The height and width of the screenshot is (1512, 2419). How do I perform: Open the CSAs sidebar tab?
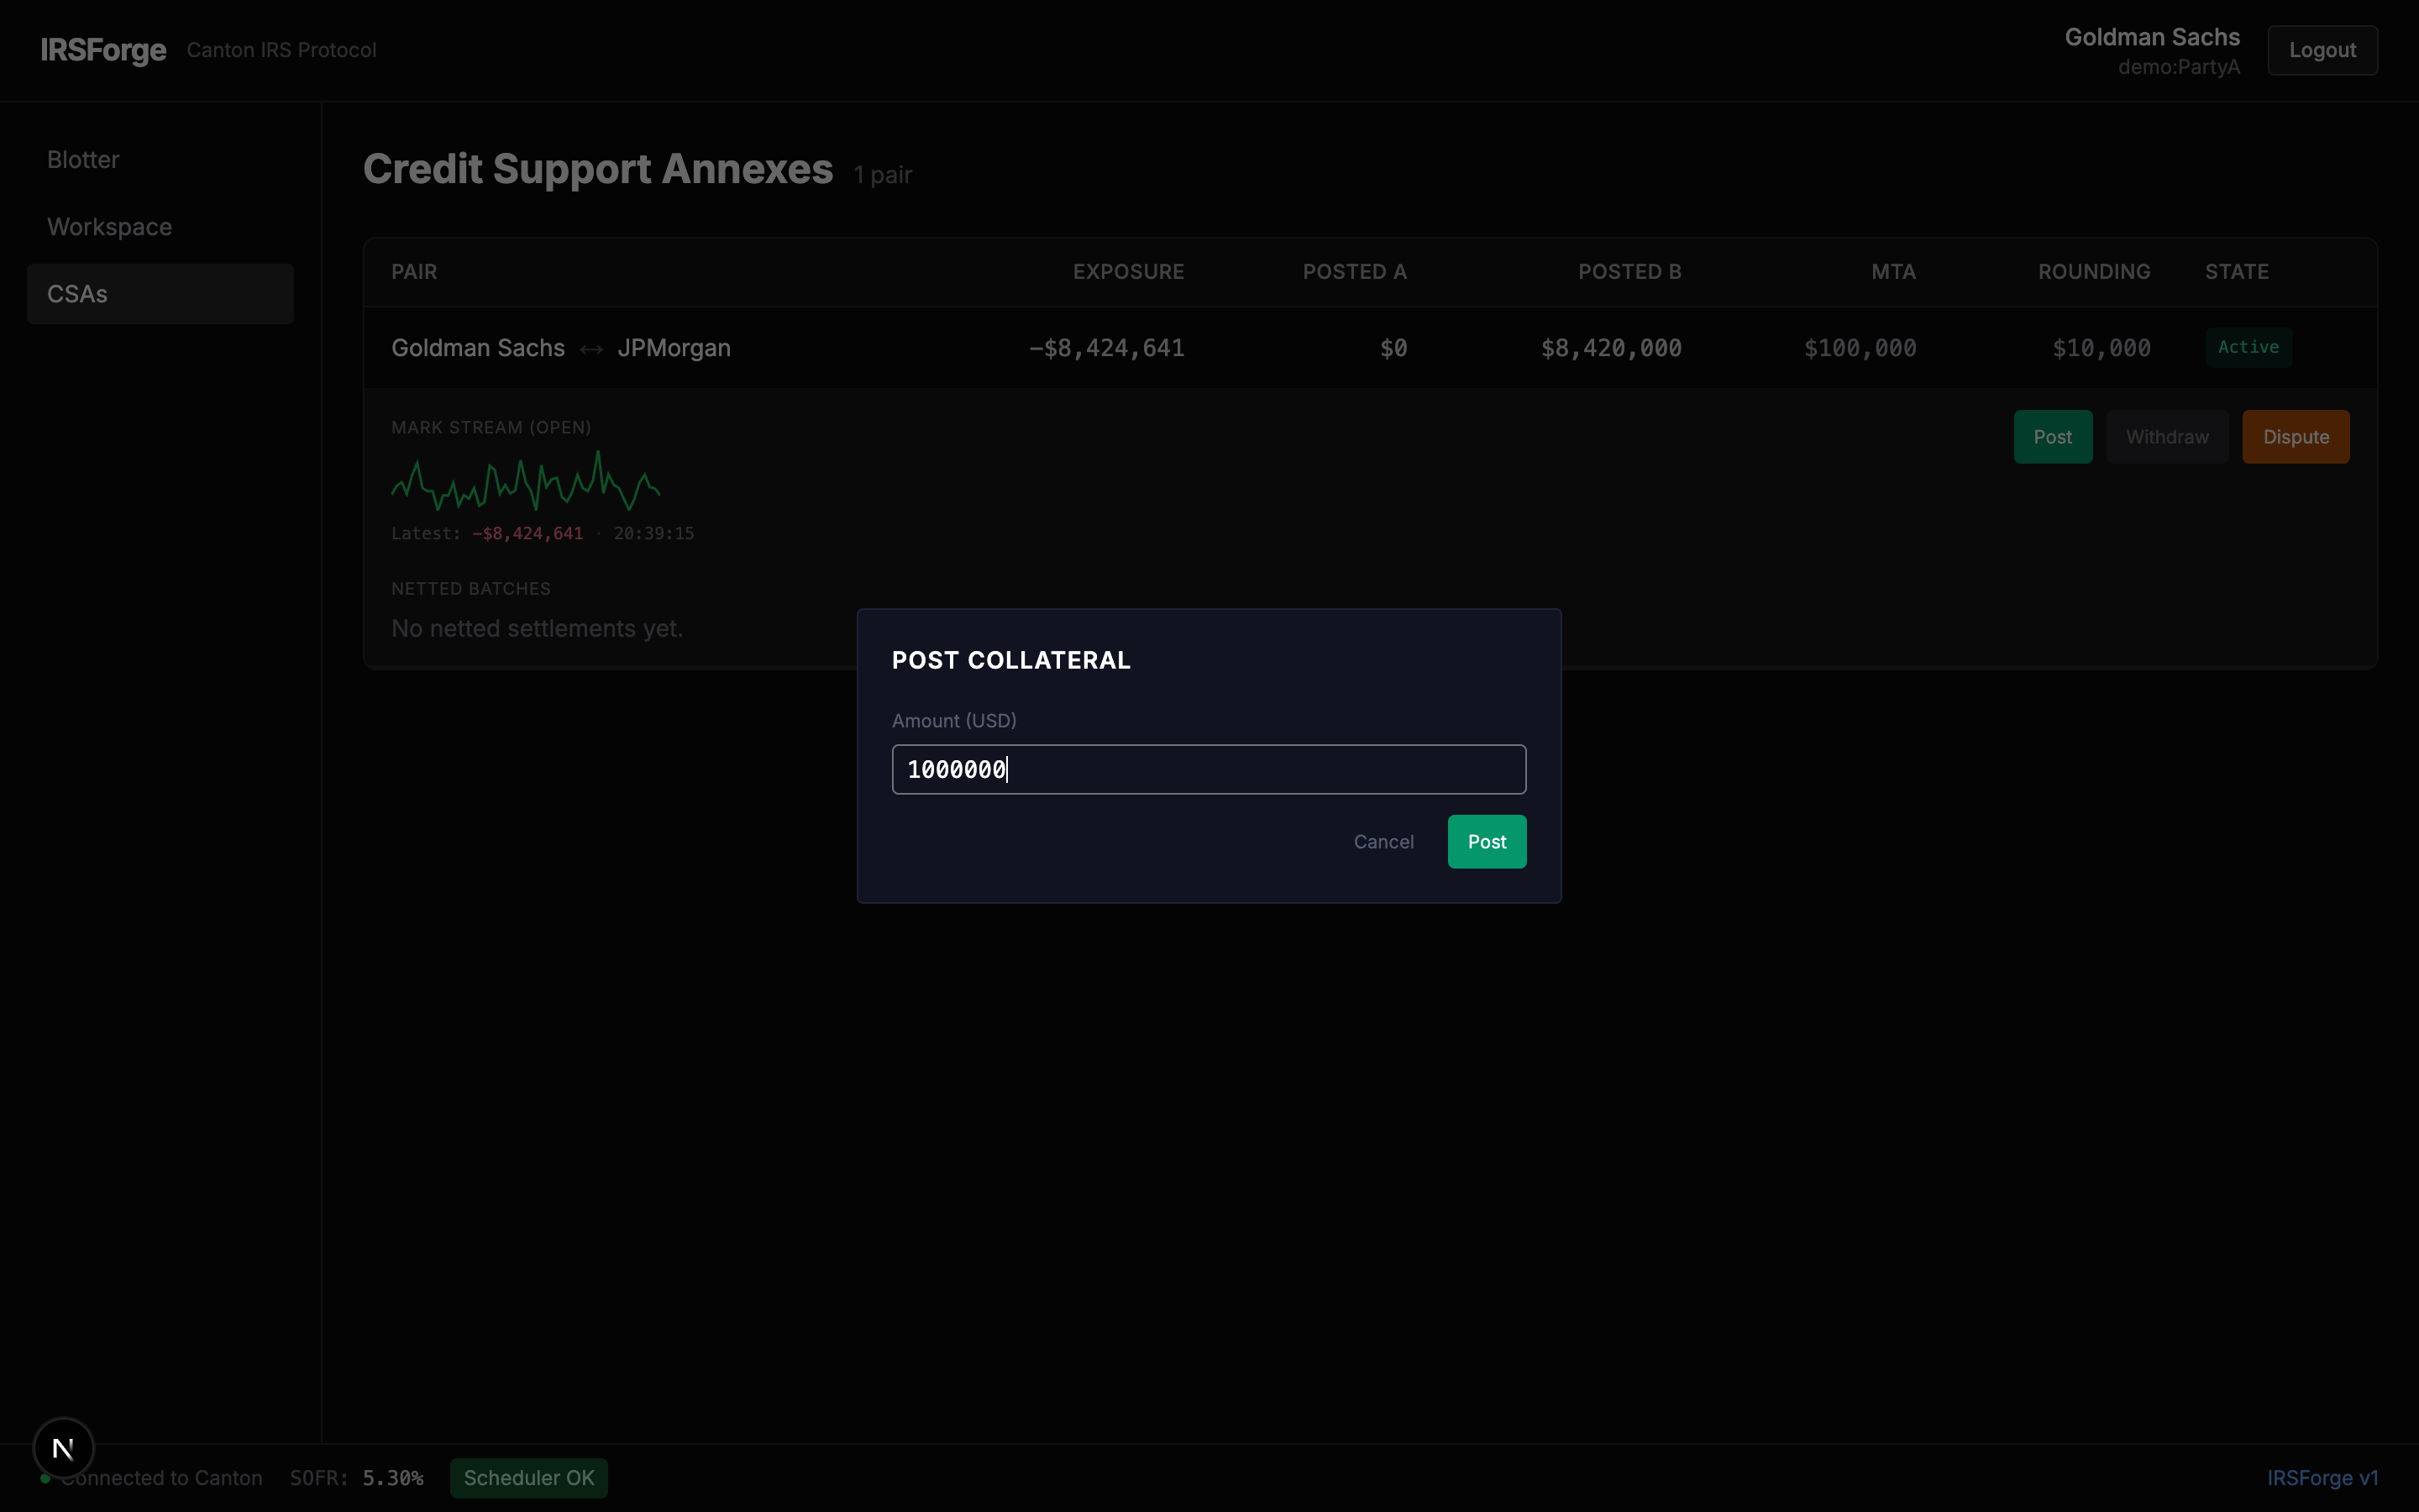77,293
